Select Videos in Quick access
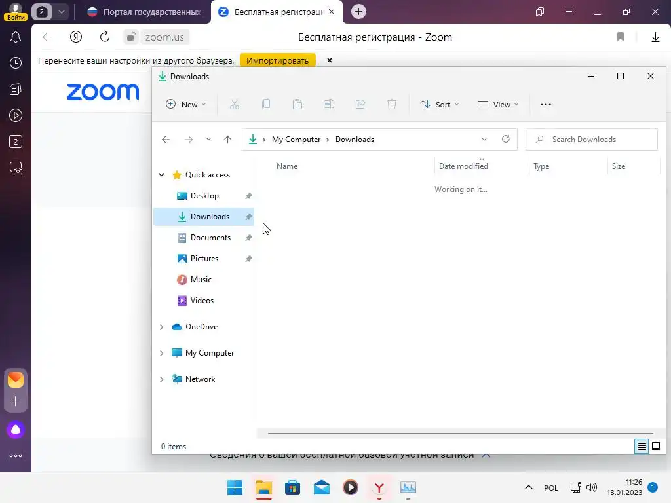Screen dimensions: 671x503 tap(204, 301)
